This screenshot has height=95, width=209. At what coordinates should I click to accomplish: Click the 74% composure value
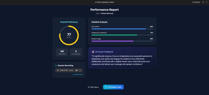[151, 33]
